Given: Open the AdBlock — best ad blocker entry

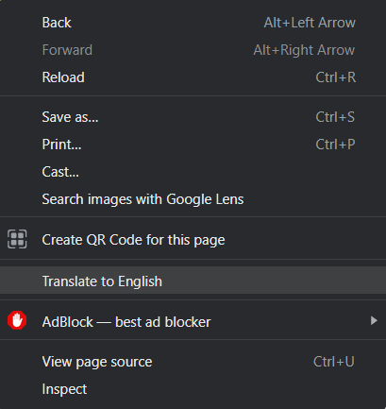Looking at the screenshot, I should coord(193,321).
